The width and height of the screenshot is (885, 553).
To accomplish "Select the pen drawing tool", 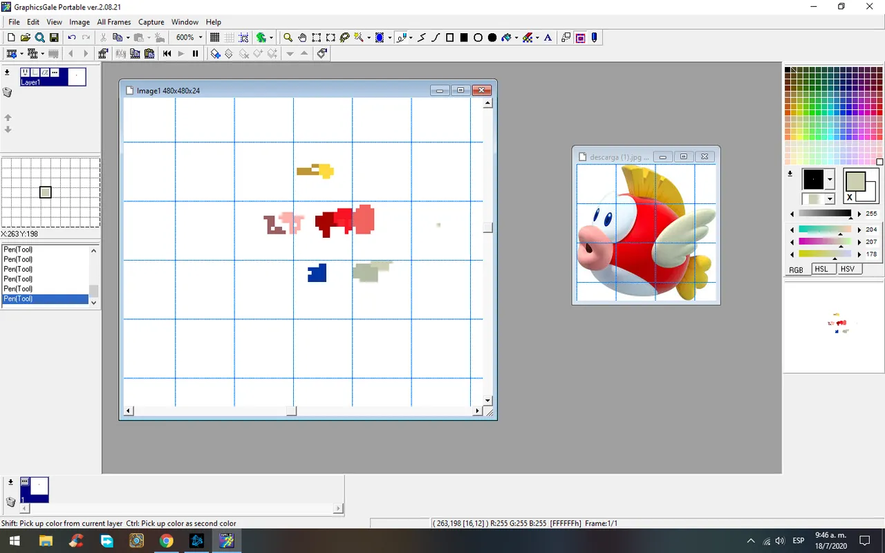I will coord(402,37).
